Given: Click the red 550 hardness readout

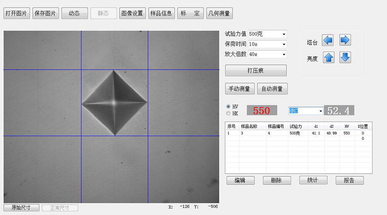Looking at the screenshot, I should pos(262,111).
